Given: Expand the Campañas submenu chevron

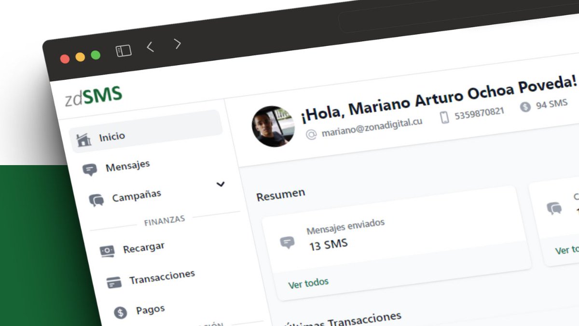Looking at the screenshot, I should click(221, 184).
